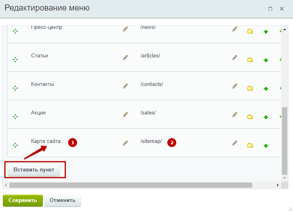The width and height of the screenshot is (293, 211).
Task: Click the vertical scrollbar up arrow
Action: coord(284,29)
